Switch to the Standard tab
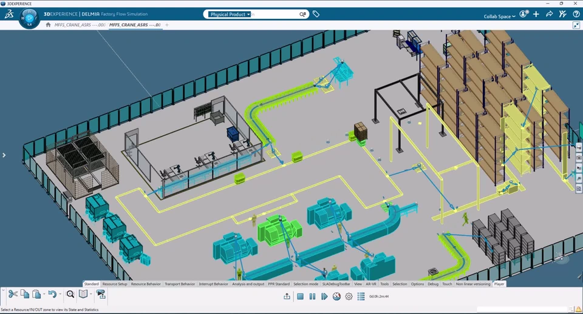Viewport: 583px width, 314px height. coord(92,284)
